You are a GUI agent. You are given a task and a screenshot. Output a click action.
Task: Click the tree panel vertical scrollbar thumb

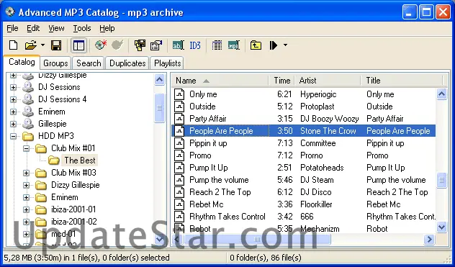point(160,108)
